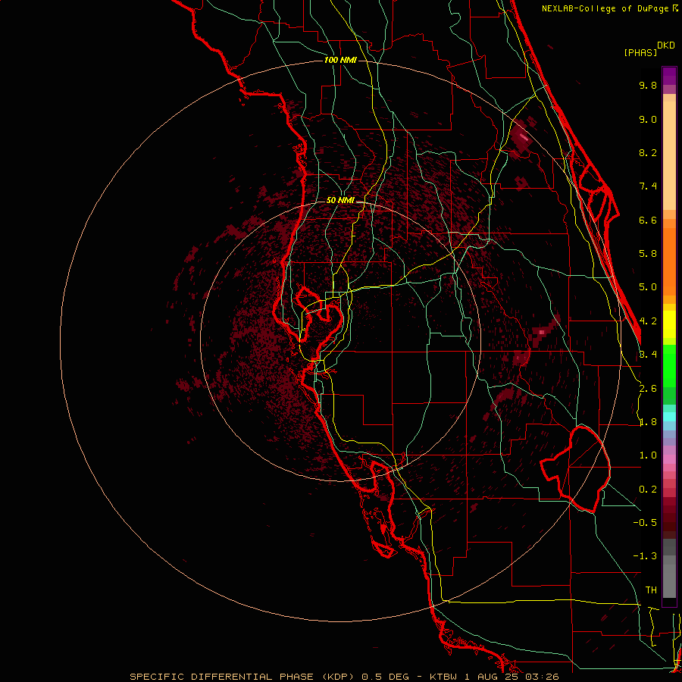Select the 1.0 scale label
The width and height of the screenshot is (682, 682).
(648, 455)
